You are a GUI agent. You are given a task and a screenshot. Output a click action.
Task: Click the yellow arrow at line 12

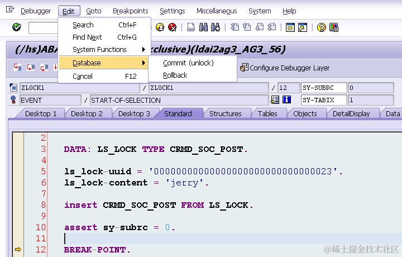[18, 249]
